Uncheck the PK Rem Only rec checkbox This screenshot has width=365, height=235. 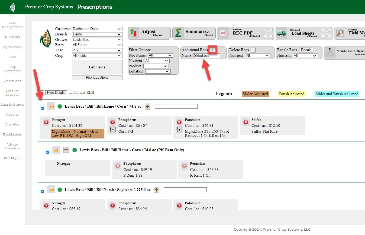pos(47,152)
